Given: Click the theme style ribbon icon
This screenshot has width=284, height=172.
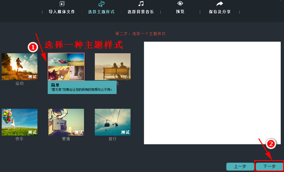Looking at the screenshot, I should click(101, 3).
